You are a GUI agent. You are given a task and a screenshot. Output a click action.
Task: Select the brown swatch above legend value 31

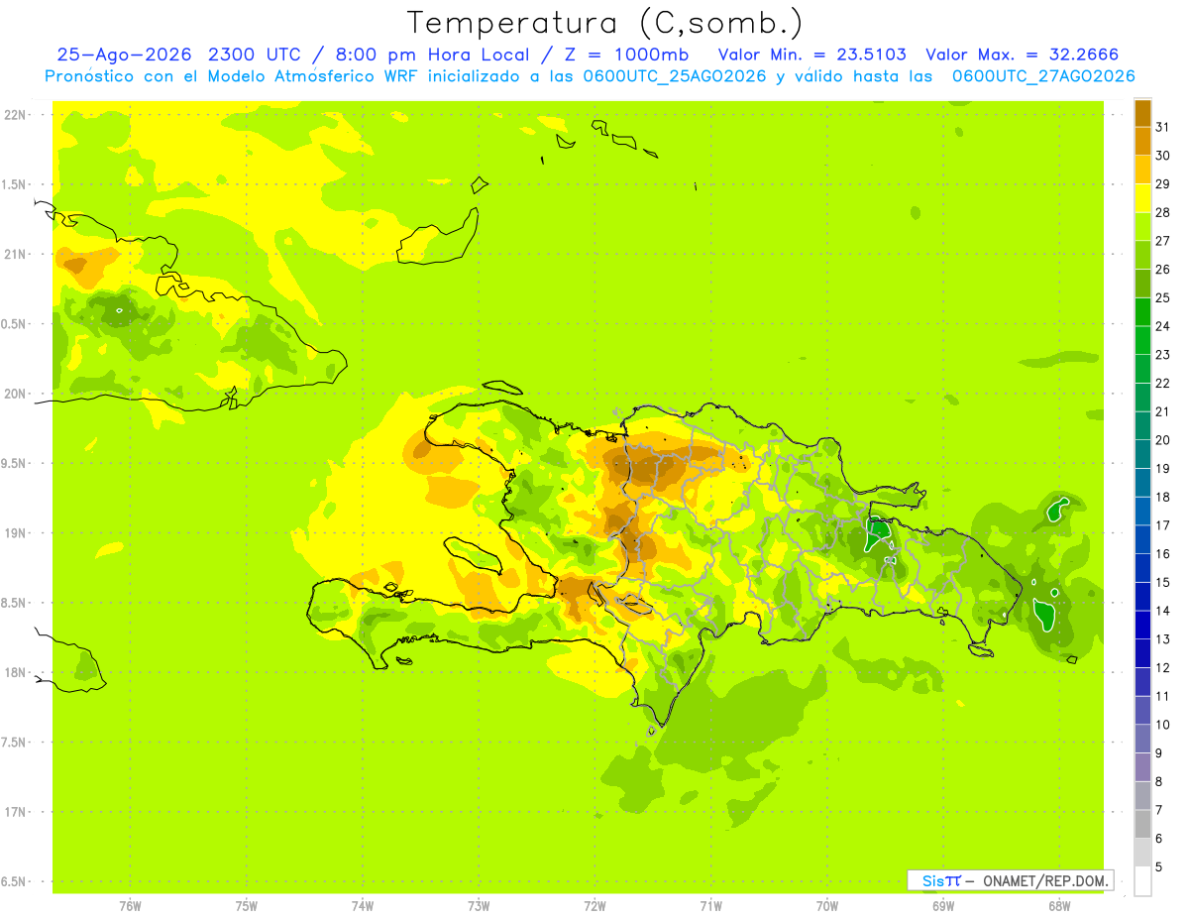(1142, 113)
